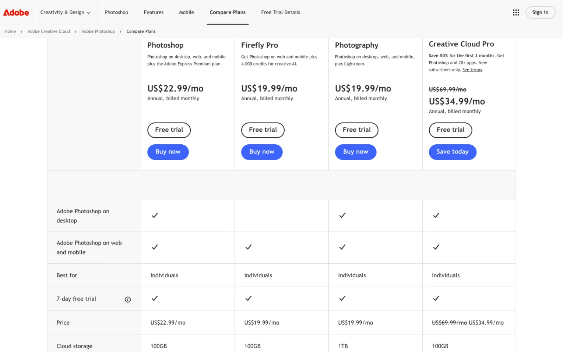Buy now the Photoshop plan
The image size is (563, 352).
click(x=168, y=152)
